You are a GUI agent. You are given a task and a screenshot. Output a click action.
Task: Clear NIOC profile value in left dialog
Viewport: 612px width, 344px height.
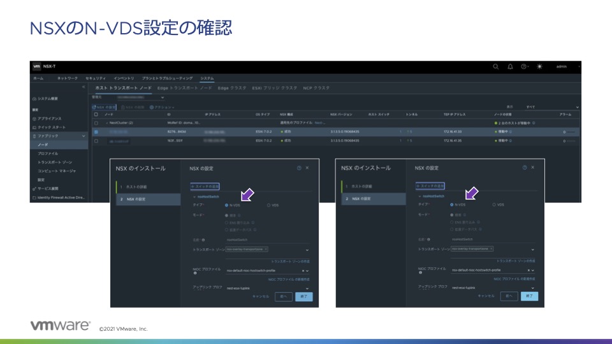[303, 271]
